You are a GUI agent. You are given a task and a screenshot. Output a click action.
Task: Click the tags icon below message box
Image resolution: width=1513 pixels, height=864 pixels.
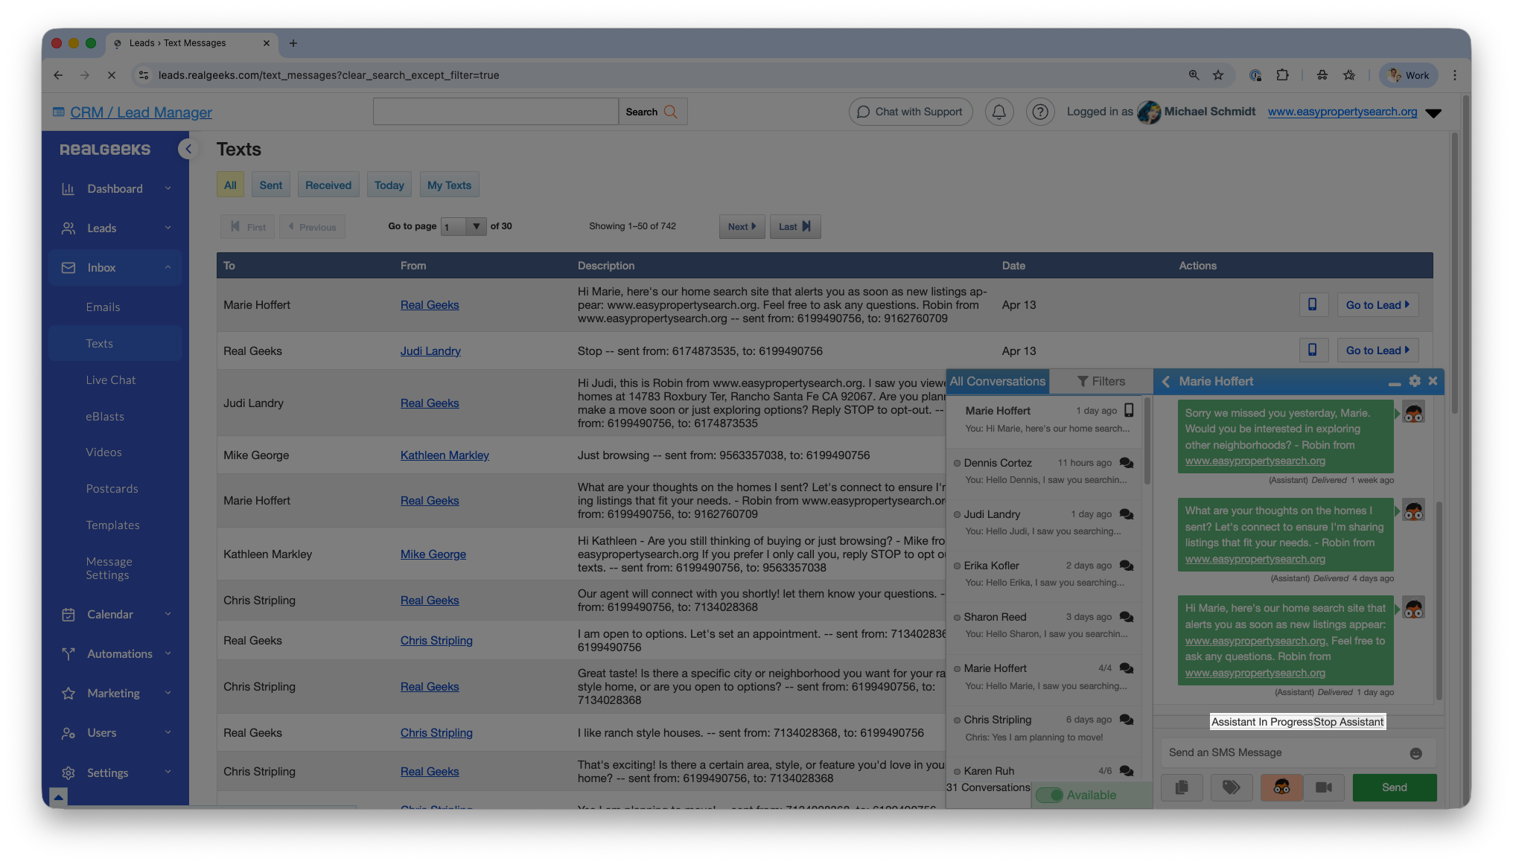(x=1231, y=787)
